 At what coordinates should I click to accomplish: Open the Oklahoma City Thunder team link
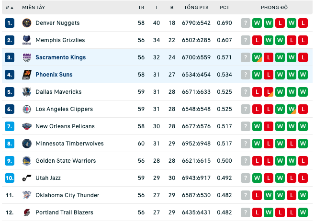[67, 195]
